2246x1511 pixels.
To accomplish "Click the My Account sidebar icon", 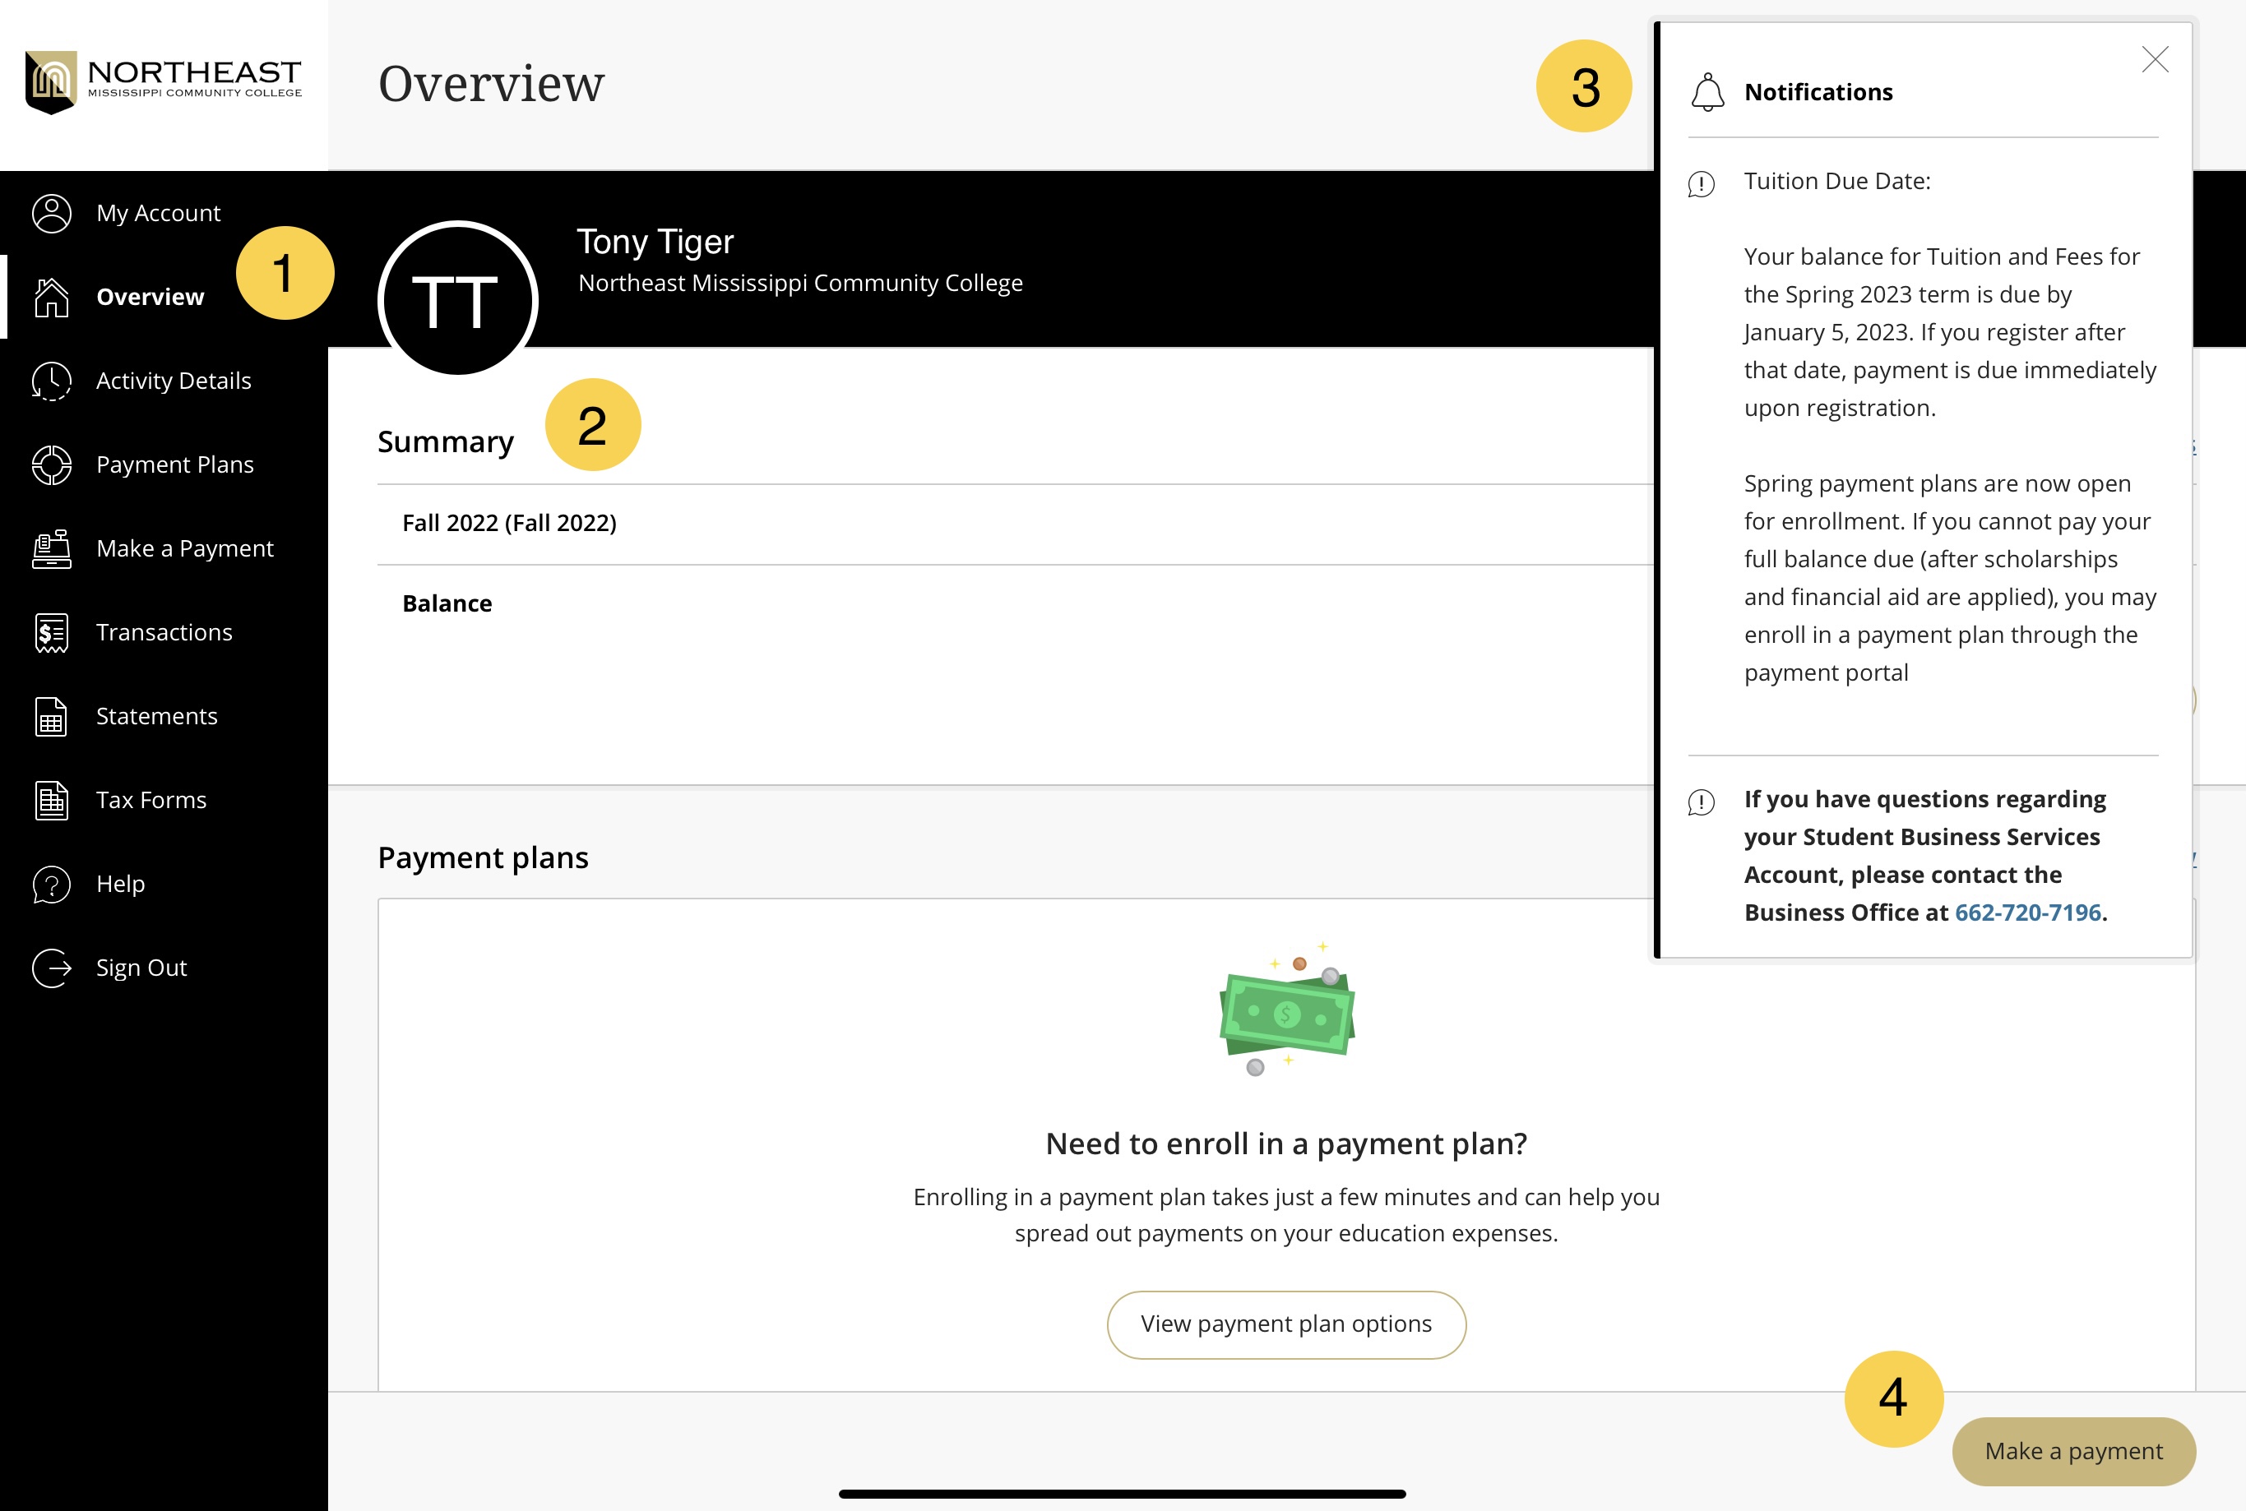I will click(x=51, y=212).
